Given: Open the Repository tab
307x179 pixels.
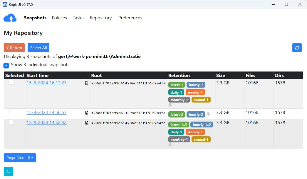Looking at the screenshot, I should point(101,18).
